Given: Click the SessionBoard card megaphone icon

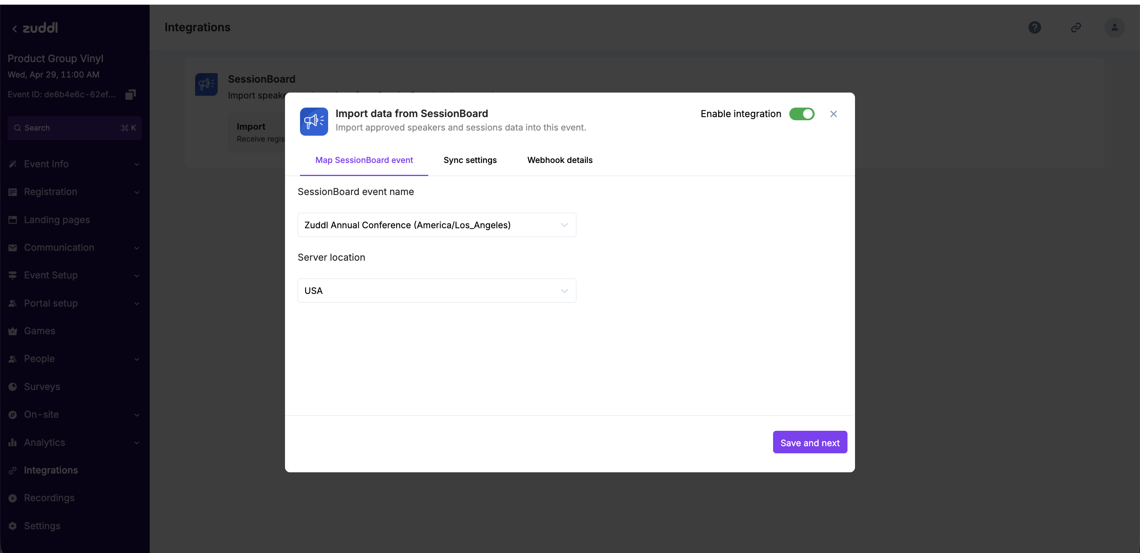Looking at the screenshot, I should tap(206, 84).
